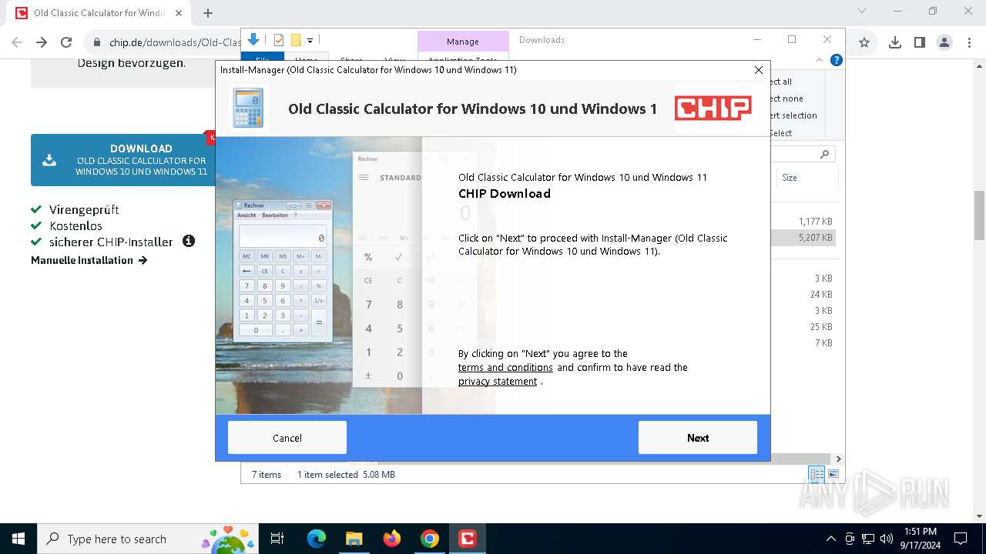This screenshot has width=986, height=554.
Task: Switch Explorer to details view icon
Action: pos(817,474)
